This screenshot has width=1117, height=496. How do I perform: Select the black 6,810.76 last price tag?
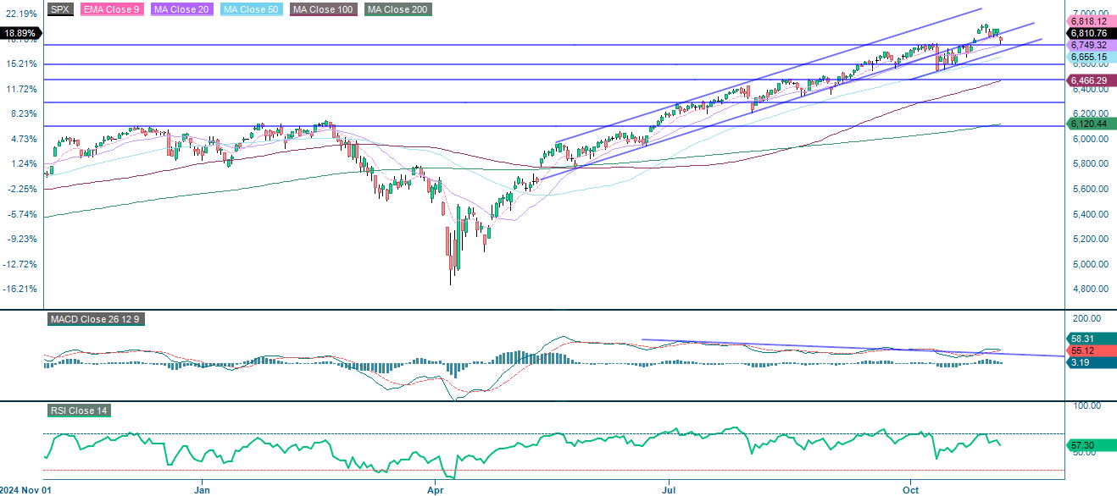coord(1090,33)
